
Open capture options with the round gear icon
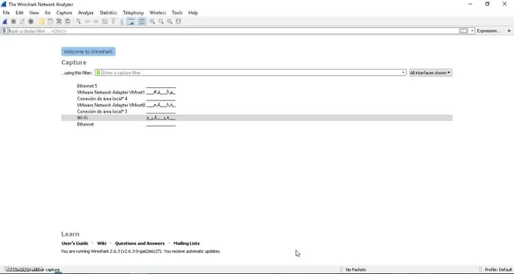(31, 21)
